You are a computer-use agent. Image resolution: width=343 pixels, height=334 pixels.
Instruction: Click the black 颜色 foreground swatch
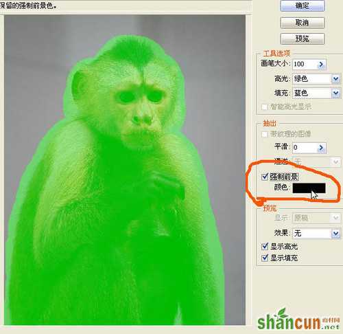309,188
